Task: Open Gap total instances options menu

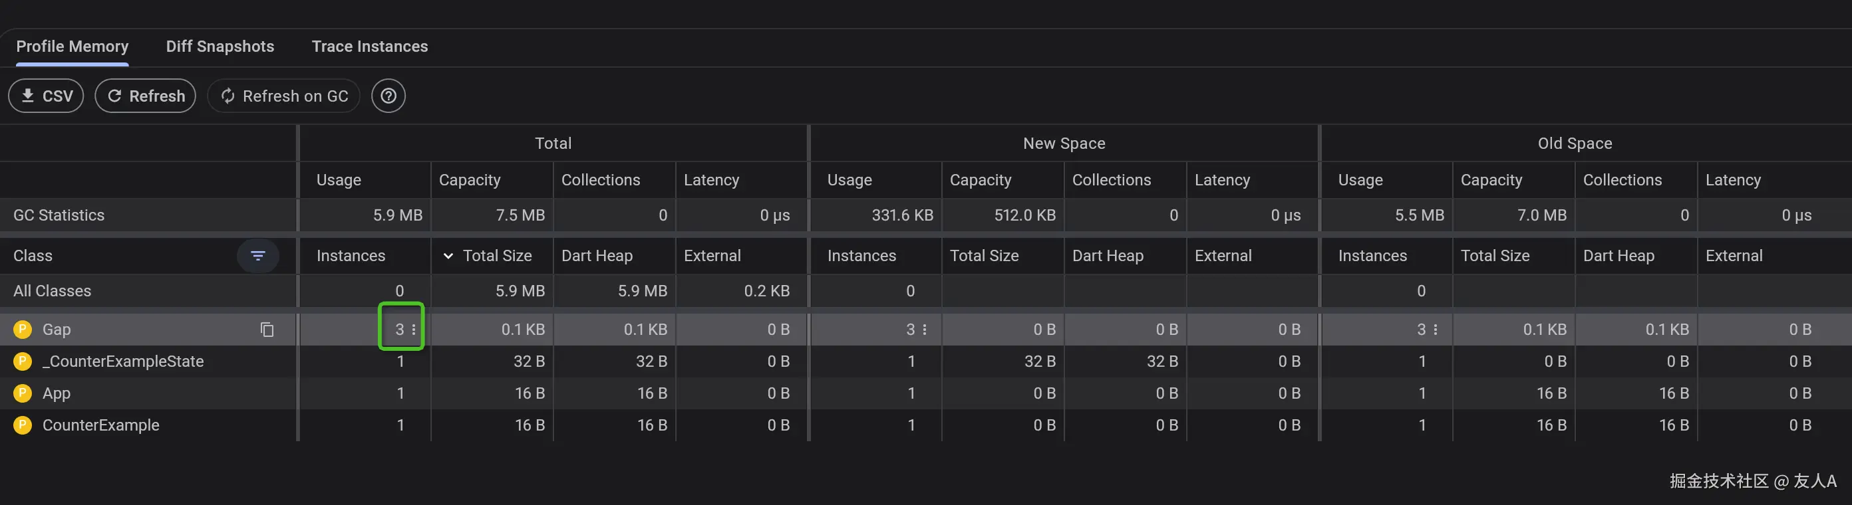Action: coord(413,330)
